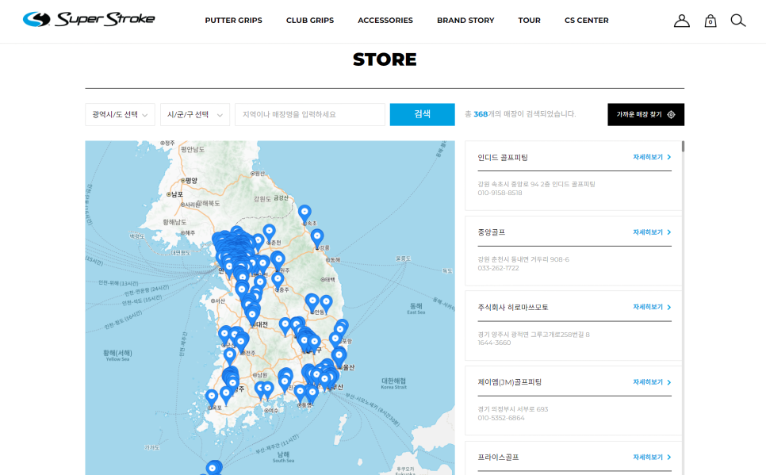766x475 pixels.
Task: Click the address 경기 의정부시 서부로 693
Action: coord(513,409)
